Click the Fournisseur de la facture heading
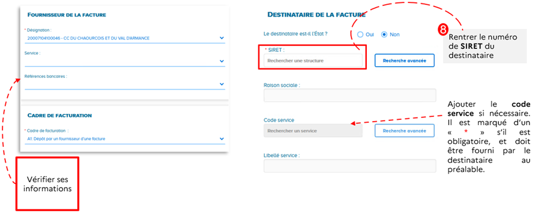Screen dimensions: 535x213 tap(67, 15)
